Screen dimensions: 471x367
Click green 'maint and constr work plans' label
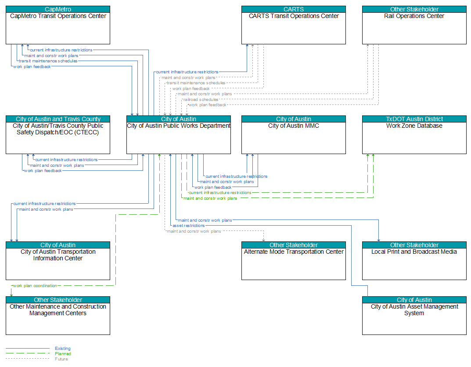click(x=210, y=198)
